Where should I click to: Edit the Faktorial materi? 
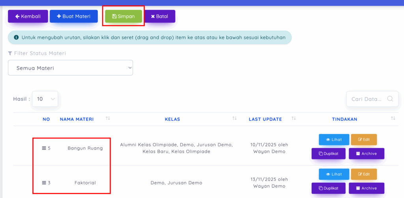(x=363, y=174)
